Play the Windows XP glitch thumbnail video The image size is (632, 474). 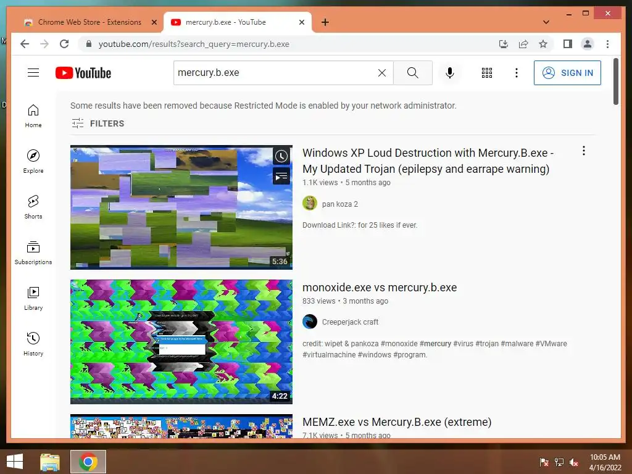pos(181,207)
